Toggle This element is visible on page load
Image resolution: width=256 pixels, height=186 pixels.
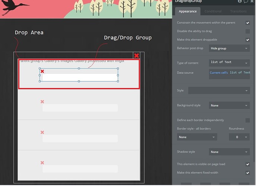(248, 164)
